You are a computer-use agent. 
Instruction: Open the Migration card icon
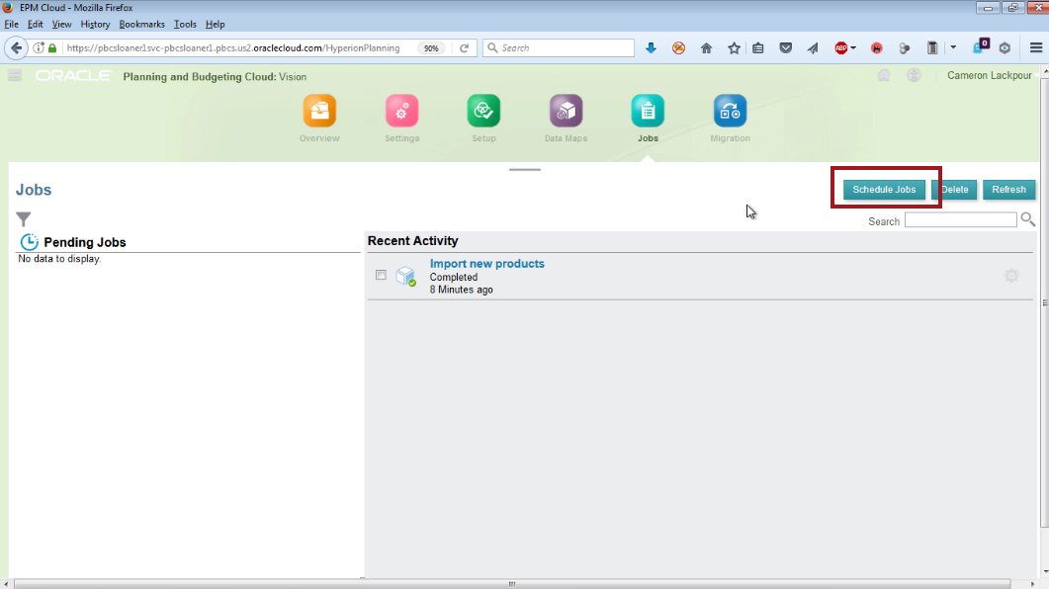pyautogui.click(x=730, y=111)
